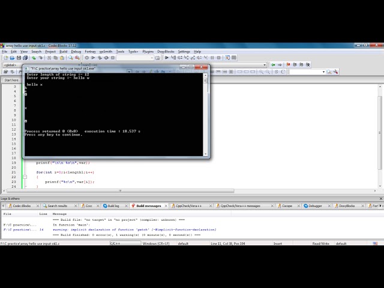This screenshot has height=288, width=384.
Task: Open the Help menu
Action: coord(197,52)
